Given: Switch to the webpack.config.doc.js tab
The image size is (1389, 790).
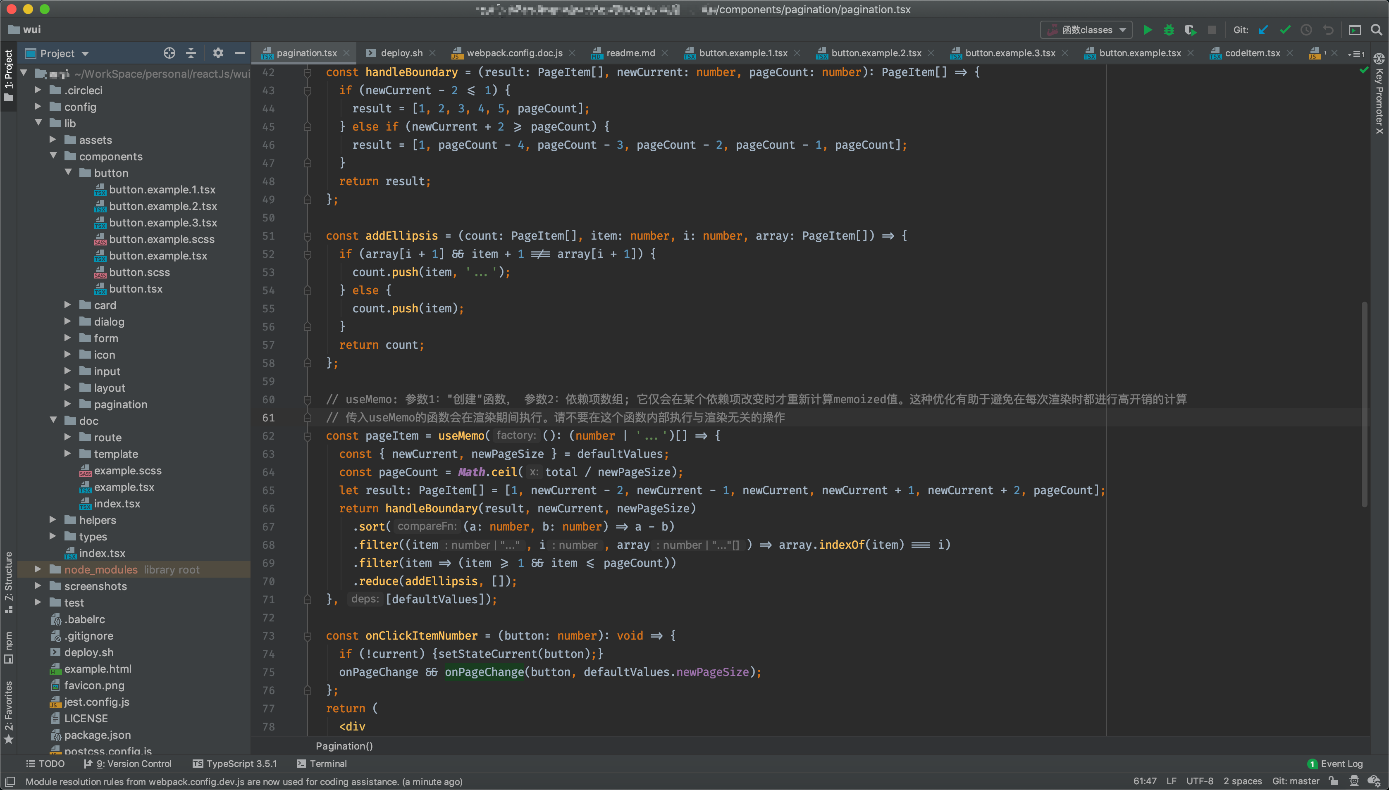Looking at the screenshot, I should pyautogui.click(x=514, y=53).
